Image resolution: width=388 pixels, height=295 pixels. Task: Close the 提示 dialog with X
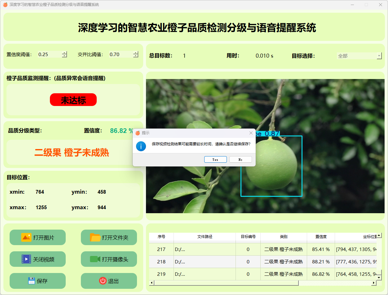pyautogui.click(x=251, y=133)
